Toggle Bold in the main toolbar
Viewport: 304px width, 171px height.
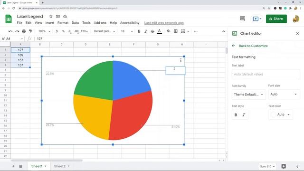[139, 31]
